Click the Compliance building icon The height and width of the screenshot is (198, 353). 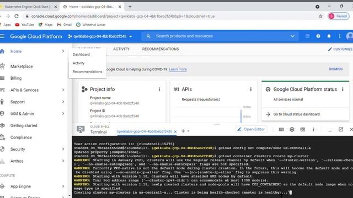(x=2, y=137)
